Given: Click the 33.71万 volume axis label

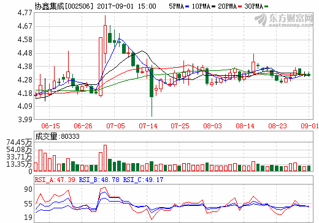Looking at the screenshot, I should [19, 157].
